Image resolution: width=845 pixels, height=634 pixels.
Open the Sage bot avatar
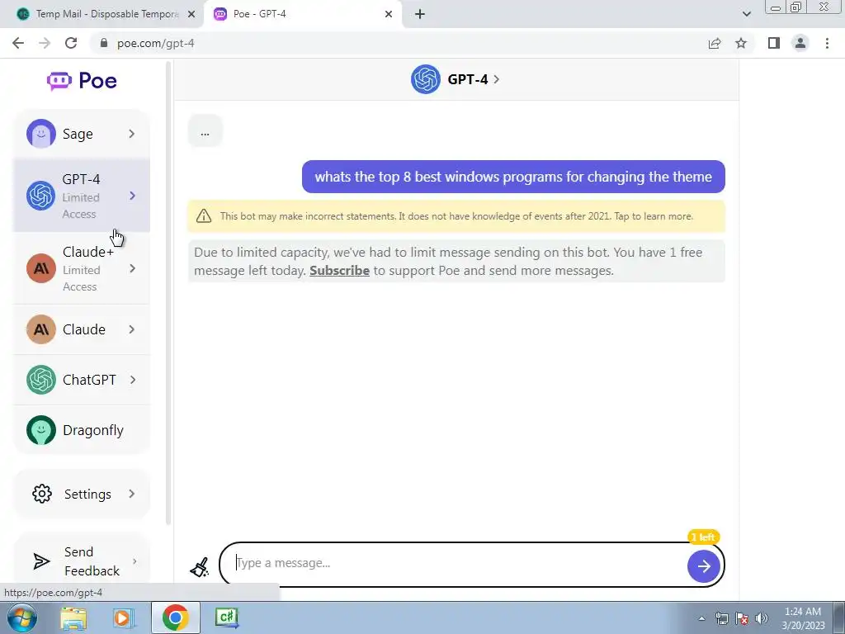(x=41, y=134)
